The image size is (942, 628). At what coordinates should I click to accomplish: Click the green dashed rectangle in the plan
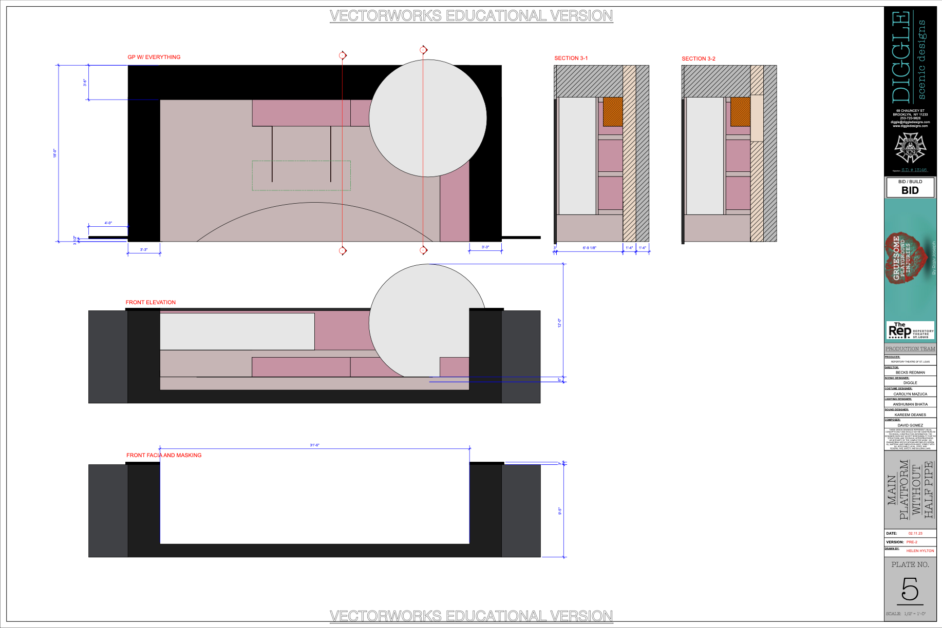pyautogui.click(x=302, y=175)
